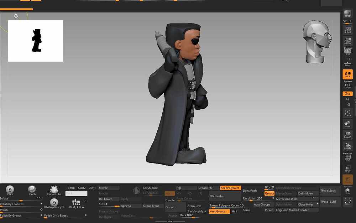Click the Frame mesh icon

(347, 113)
